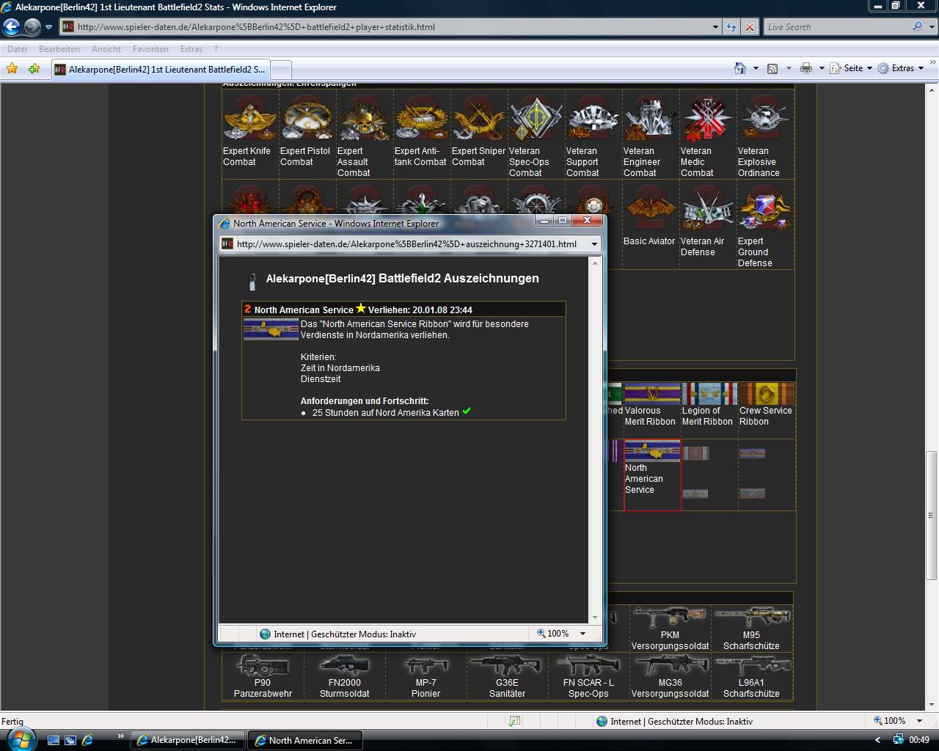Click the FN SCAR - L Spec-Ops image
Image resolution: width=939 pixels, height=751 pixels.
(588, 666)
